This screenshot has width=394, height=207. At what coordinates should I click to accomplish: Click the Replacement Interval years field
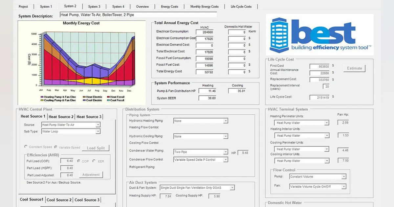326,86
